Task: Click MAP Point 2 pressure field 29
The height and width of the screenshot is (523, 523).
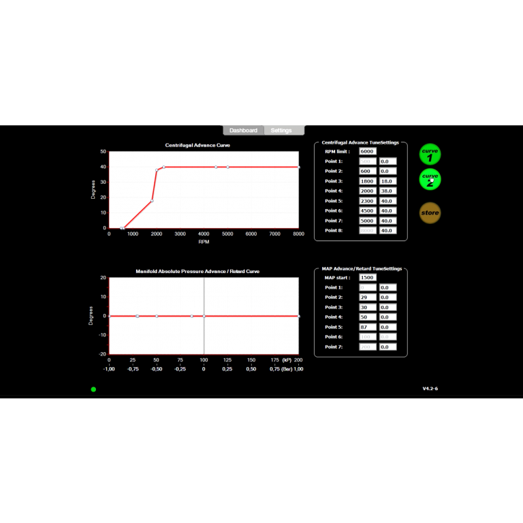Action: tap(368, 298)
